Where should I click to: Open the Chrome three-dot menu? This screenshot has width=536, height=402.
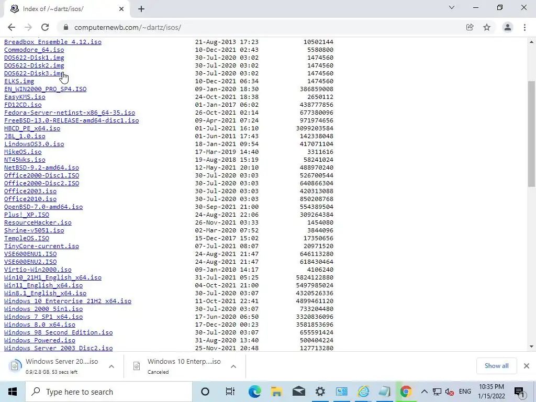[x=524, y=27]
